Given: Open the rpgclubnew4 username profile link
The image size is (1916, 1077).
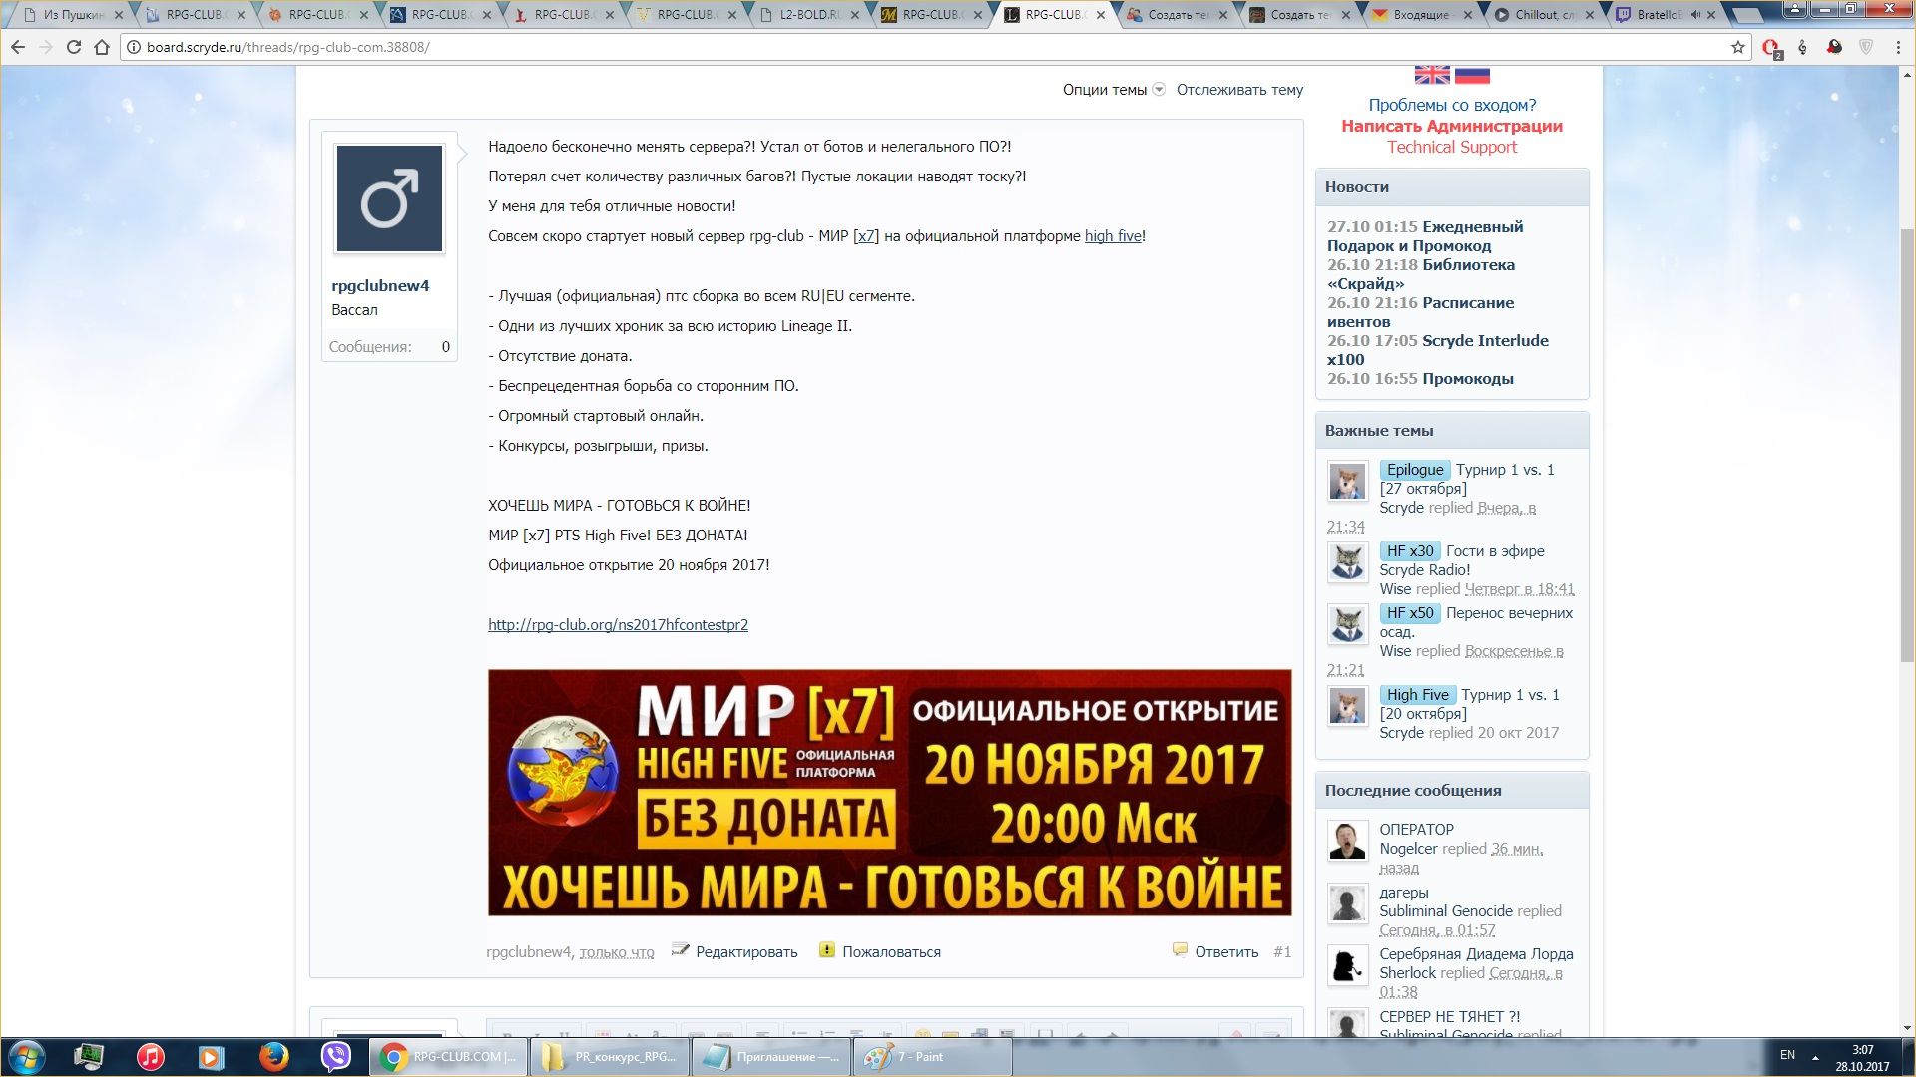Looking at the screenshot, I should (x=380, y=285).
